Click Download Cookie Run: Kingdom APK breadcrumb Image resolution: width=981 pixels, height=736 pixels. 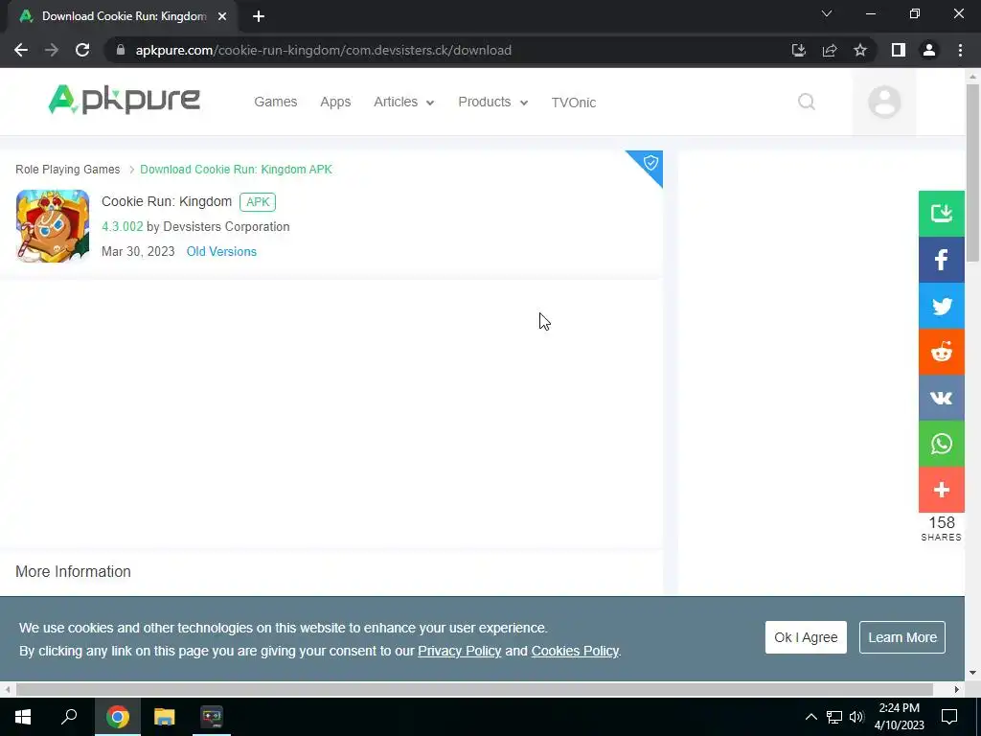236,169
